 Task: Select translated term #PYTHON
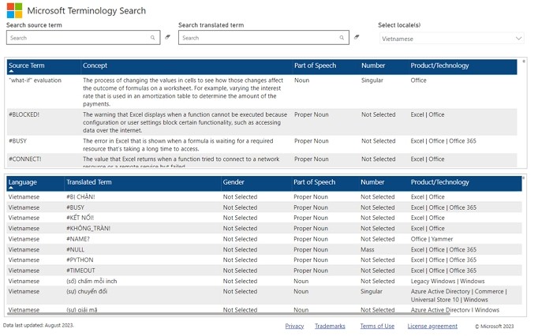(x=80, y=260)
